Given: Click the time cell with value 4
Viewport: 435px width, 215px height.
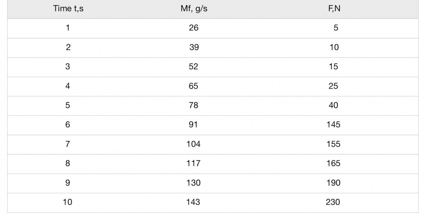Looking at the screenshot, I should (67, 86).
